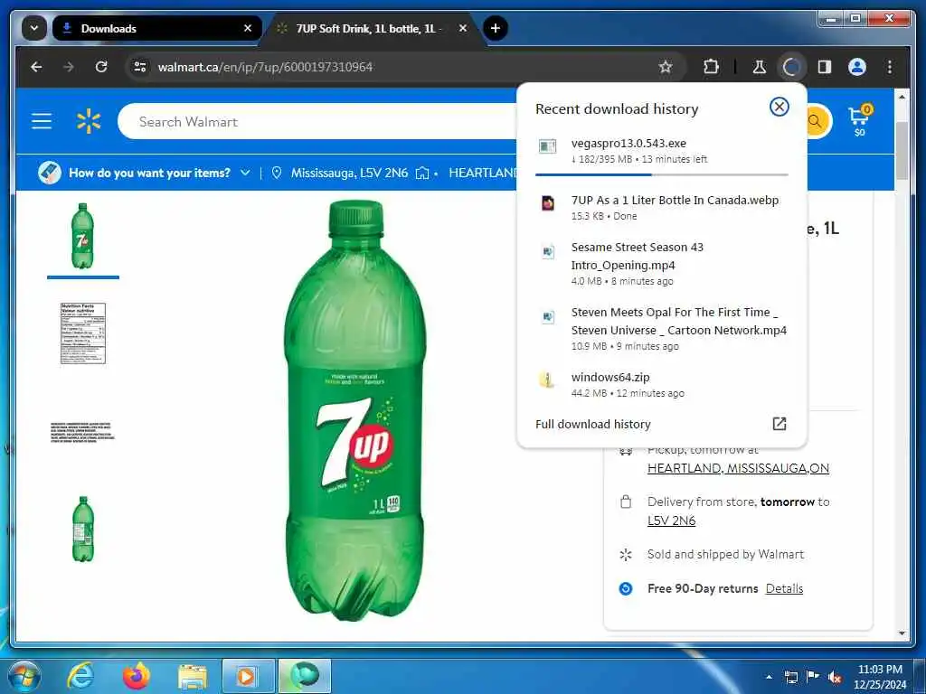Select back-of-bottle thumbnail
The height and width of the screenshot is (694, 926).
tap(82, 530)
